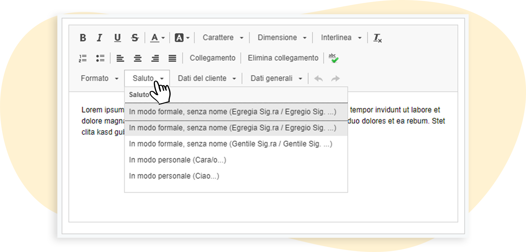Open the Carattere font dropdown
The height and width of the screenshot is (252, 526).
point(222,38)
